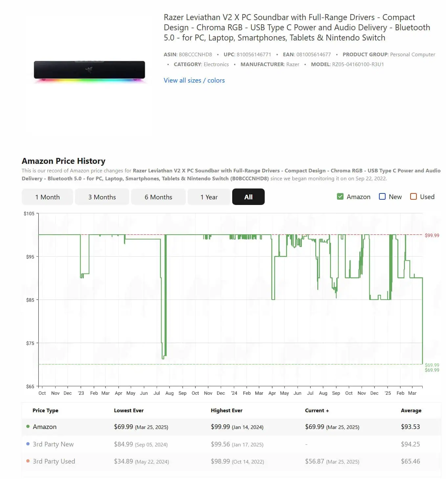The height and width of the screenshot is (479, 446).
Task: Click the Price Type column header
Action: point(45,411)
